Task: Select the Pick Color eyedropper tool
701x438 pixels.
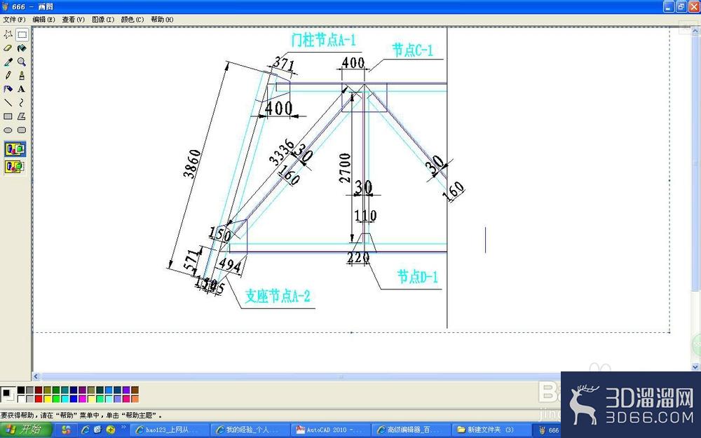Action: (x=8, y=62)
